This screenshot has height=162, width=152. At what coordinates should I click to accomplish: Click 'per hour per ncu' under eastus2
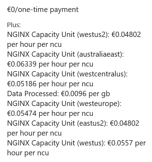click(x=34, y=133)
